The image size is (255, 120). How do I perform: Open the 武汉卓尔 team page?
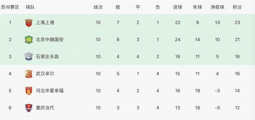(x=45, y=74)
